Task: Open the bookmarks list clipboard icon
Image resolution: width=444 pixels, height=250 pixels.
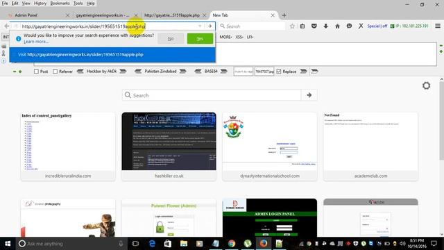Action: pyautogui.click(x=302, y=26)
